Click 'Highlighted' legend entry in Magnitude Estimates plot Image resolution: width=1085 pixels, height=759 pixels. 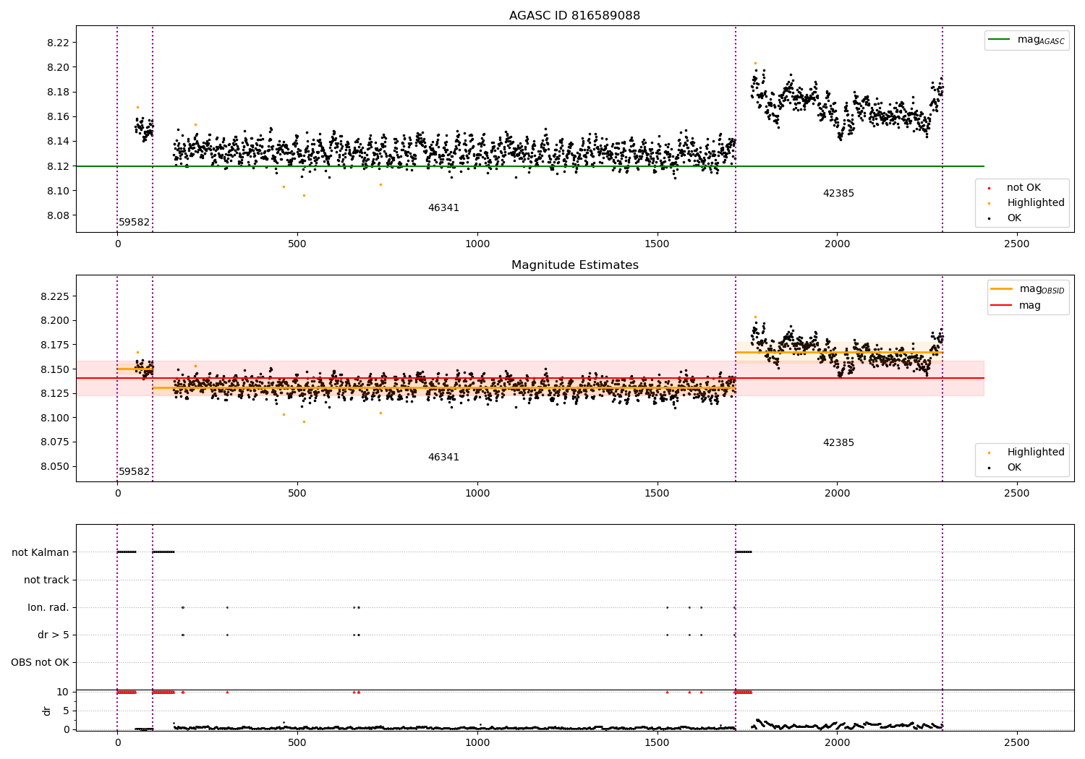click(1026, 453)
